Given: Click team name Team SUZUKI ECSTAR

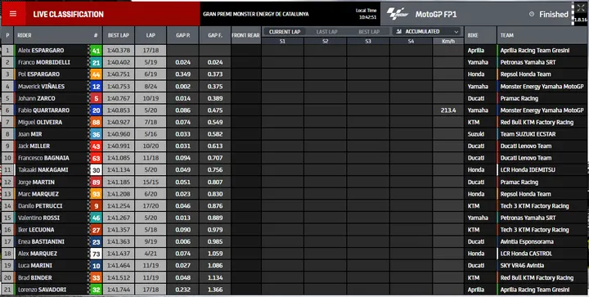Looking at the screenshot, I should pyautogui.click(x=528, y=134).
